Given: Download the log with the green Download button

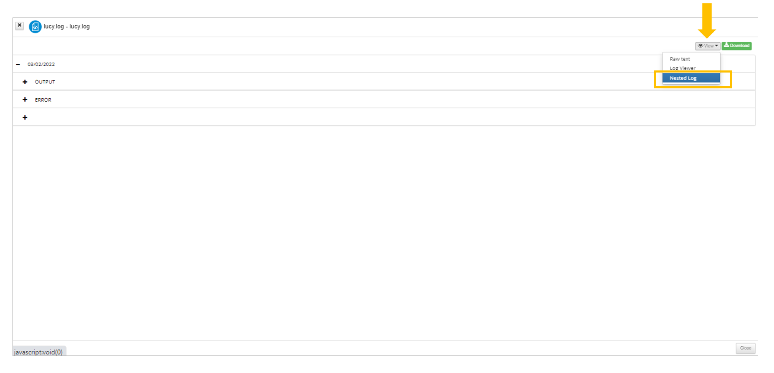Looking at the screenshot, I should 736,46.
